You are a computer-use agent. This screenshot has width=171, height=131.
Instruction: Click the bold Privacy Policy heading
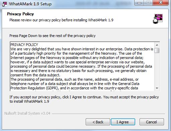[x=20, y=14]
